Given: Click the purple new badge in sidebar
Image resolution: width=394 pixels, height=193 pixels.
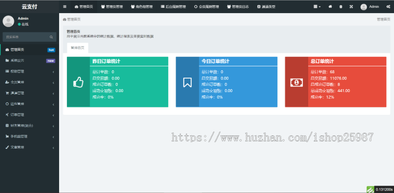Looking at the screenshot, I should 51,61.
